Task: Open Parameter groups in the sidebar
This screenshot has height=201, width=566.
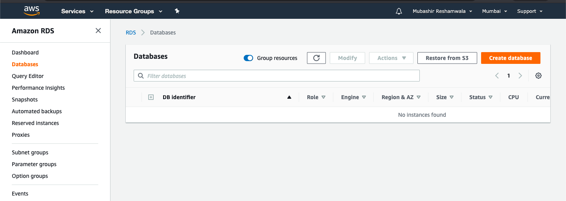Action: (34, 164)
